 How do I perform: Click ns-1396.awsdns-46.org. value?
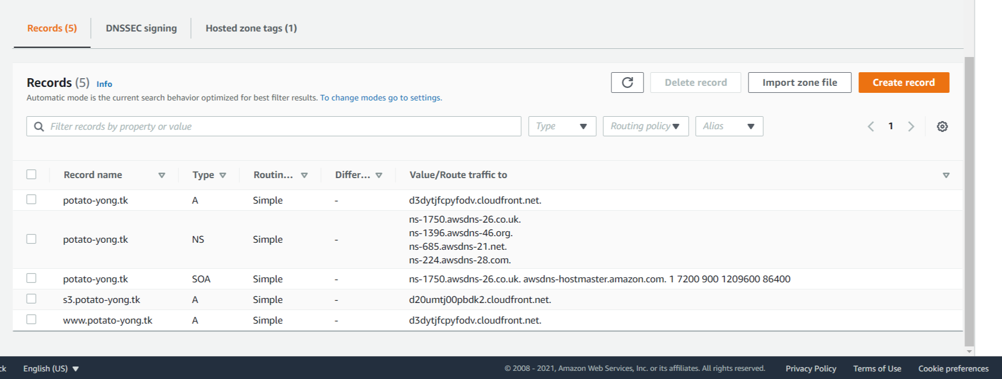click(x=461, y=233)
